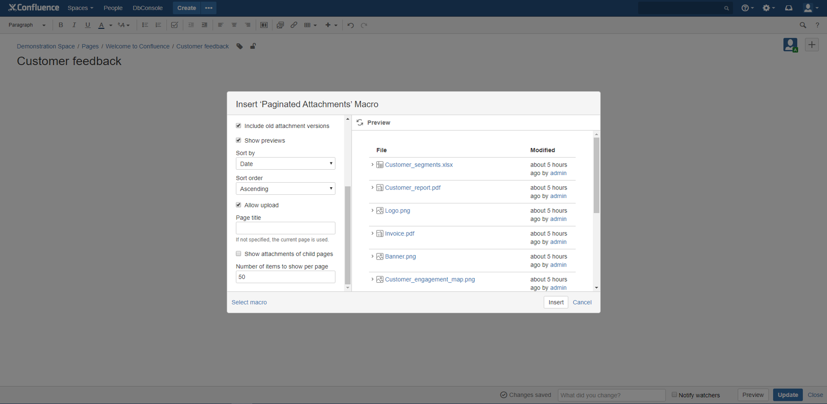Open DbConsole in the header
The image size is (827, 404).
(147, 8)
